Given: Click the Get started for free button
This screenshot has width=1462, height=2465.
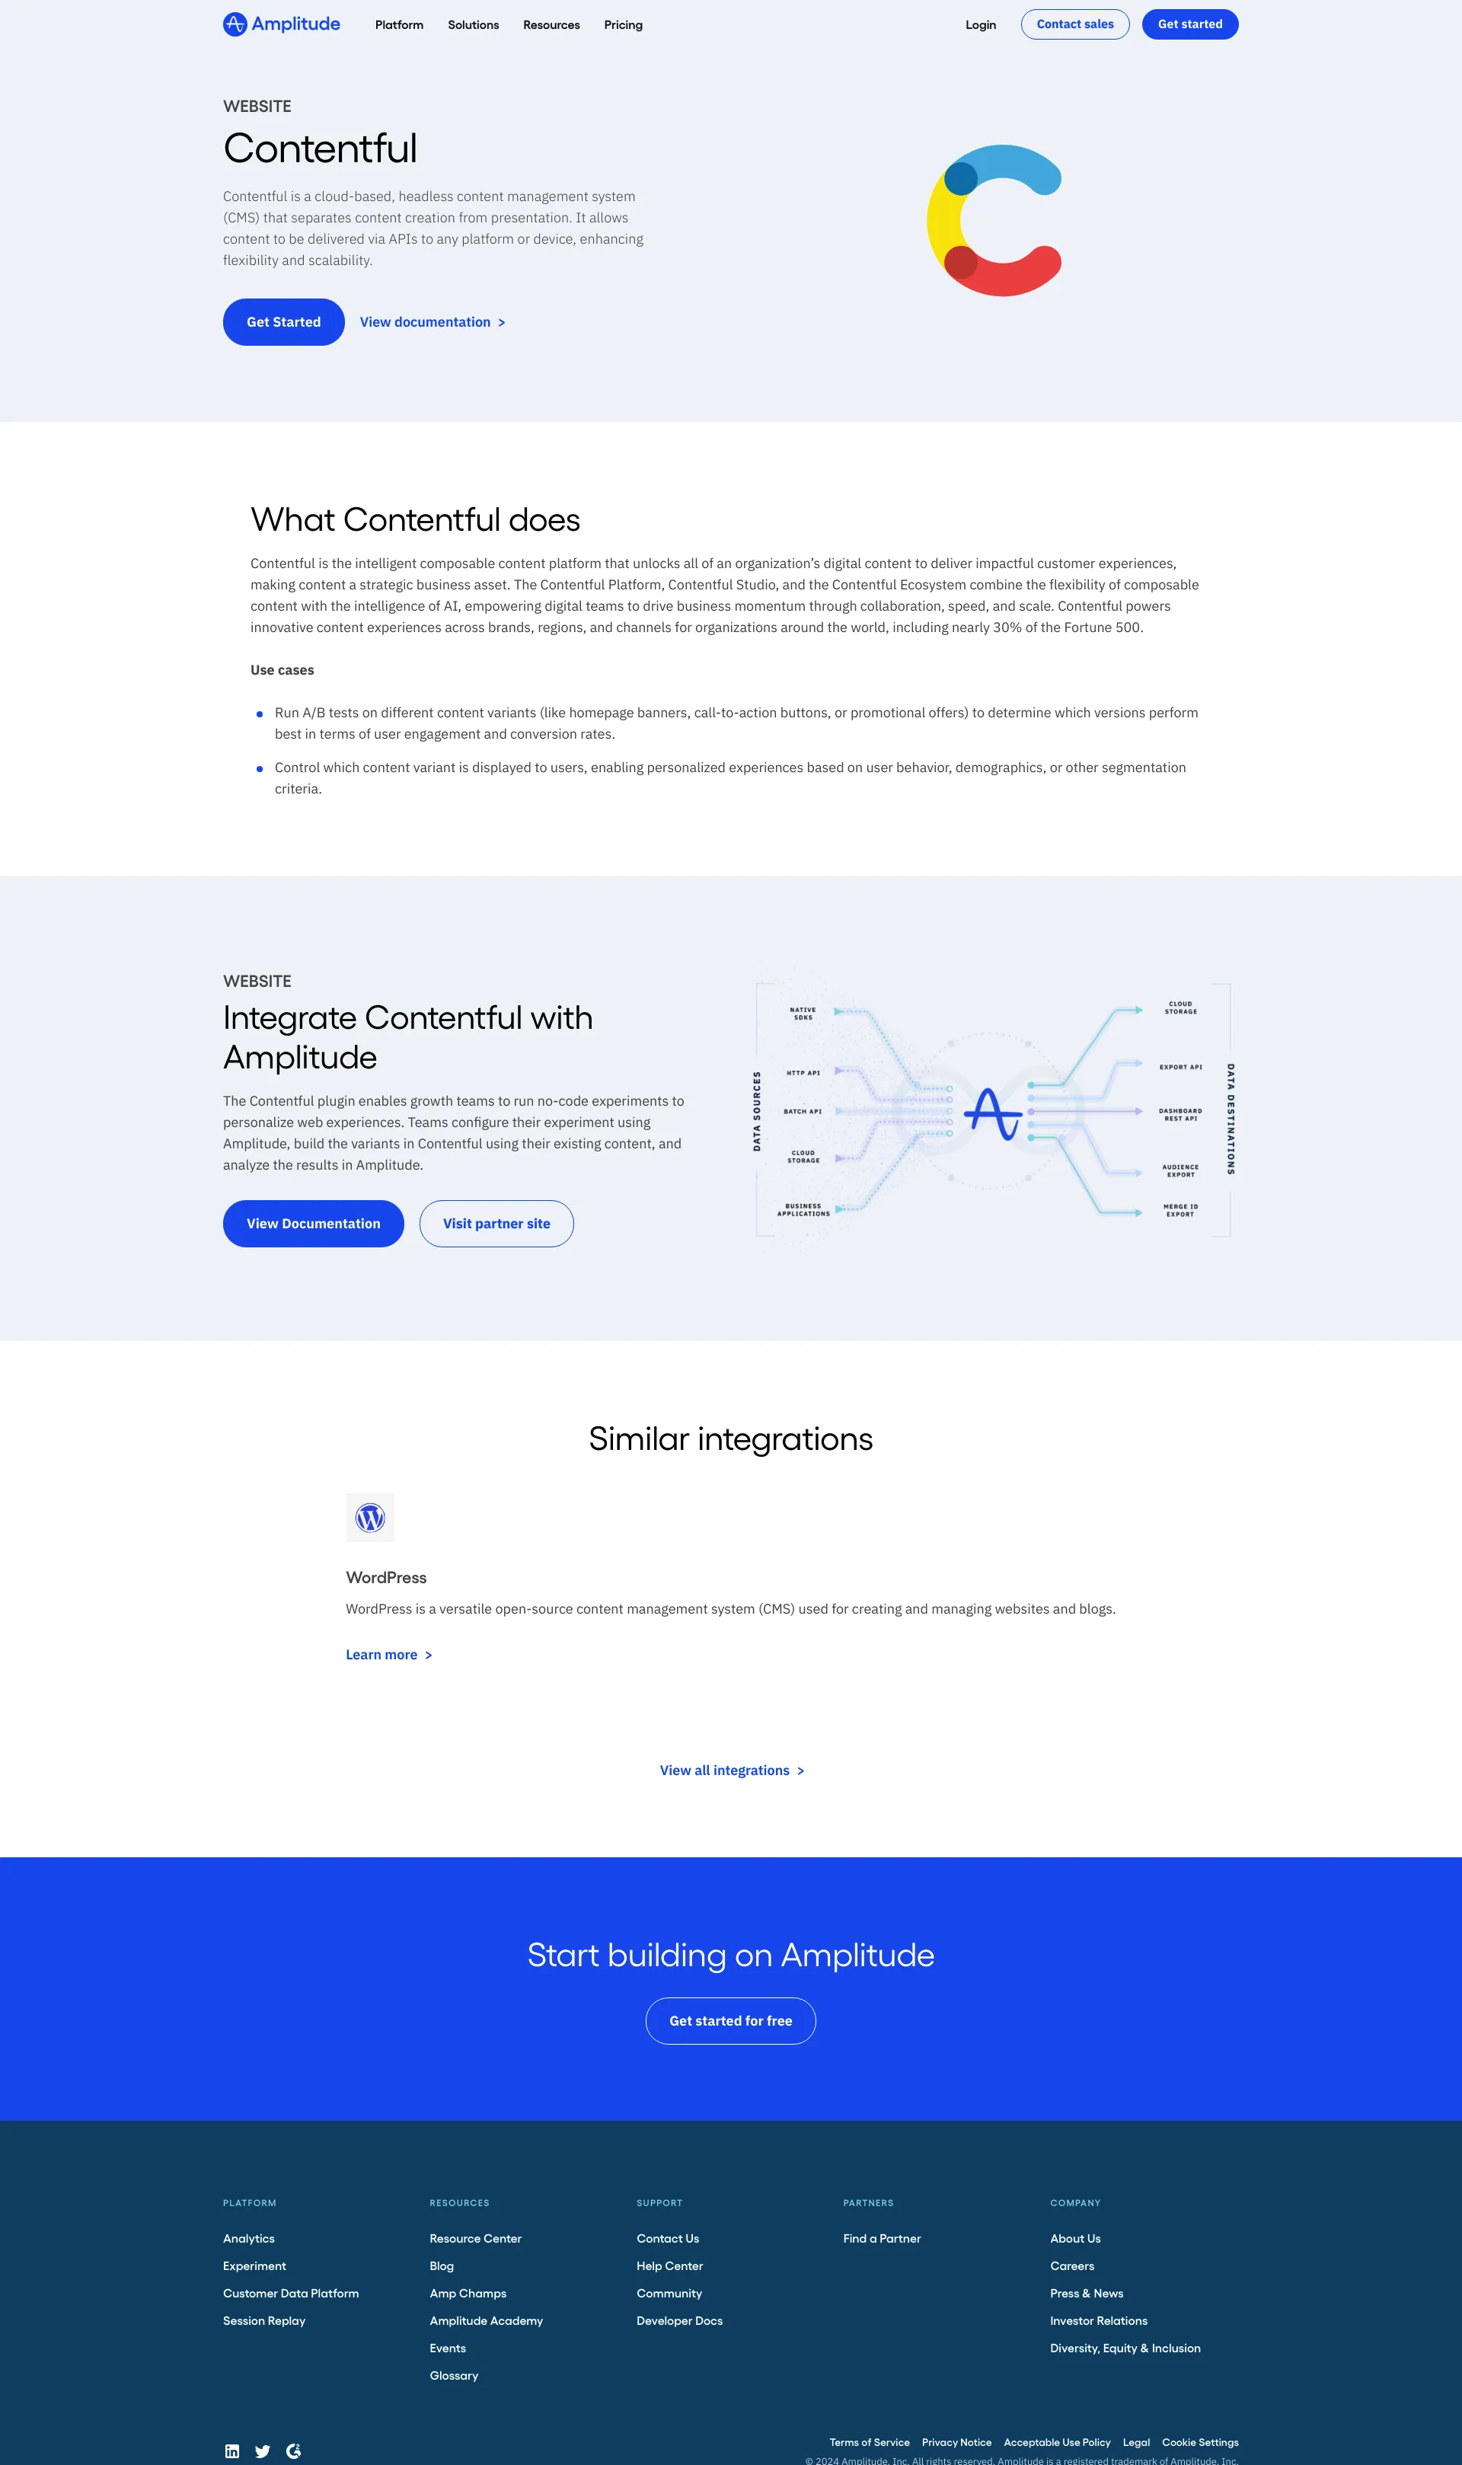Looking at the screenshot, I should 731,2021.
